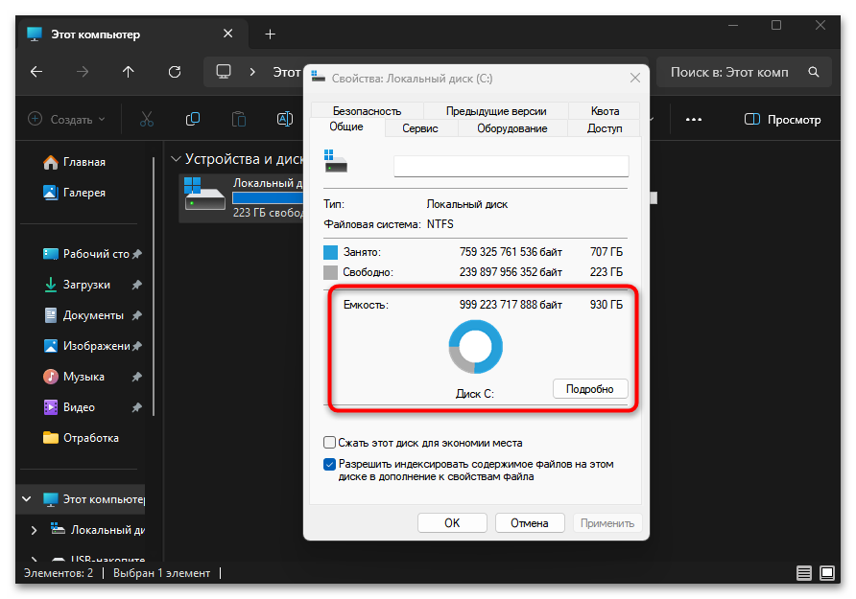Select the Локальный диск drive tile icon
The width and height of the screenshot is (856, 599).
204,194
